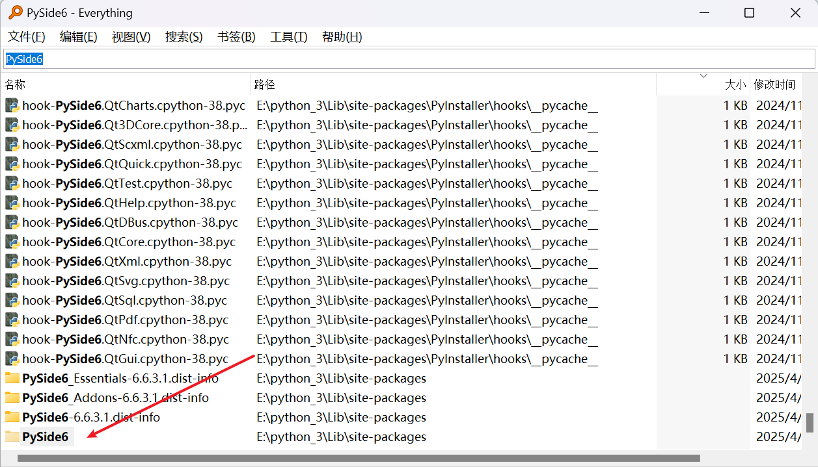Click the Python icon of hook-PySide6.QtCharts.cpython-38.pyc
Screen dimensions: 818x467
pos(12,105)
